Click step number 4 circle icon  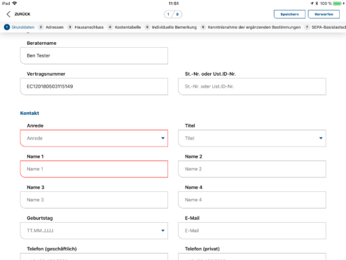click(x=110, y=27)
